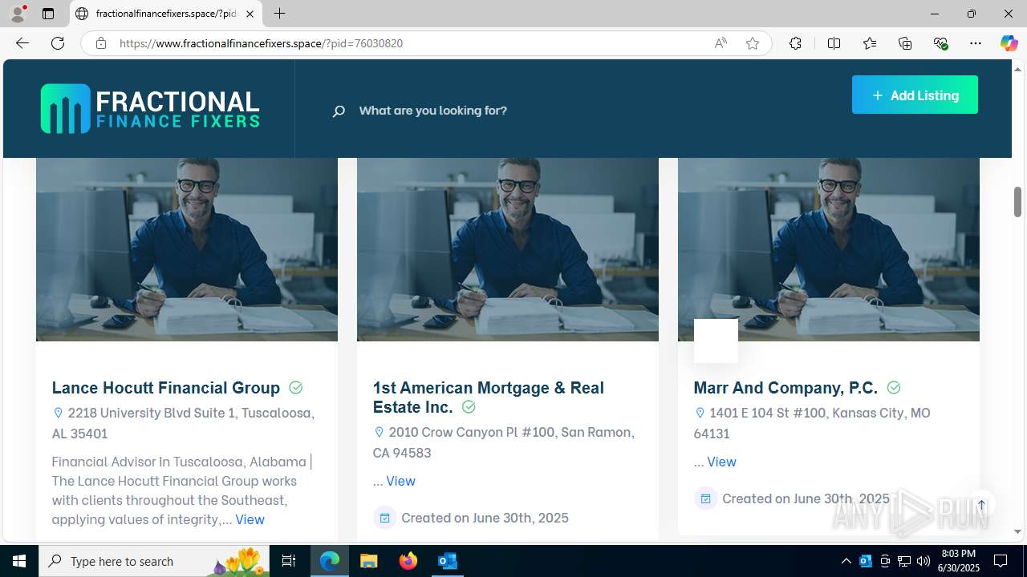Open Outlook from the taskbar

click(448, 561)
